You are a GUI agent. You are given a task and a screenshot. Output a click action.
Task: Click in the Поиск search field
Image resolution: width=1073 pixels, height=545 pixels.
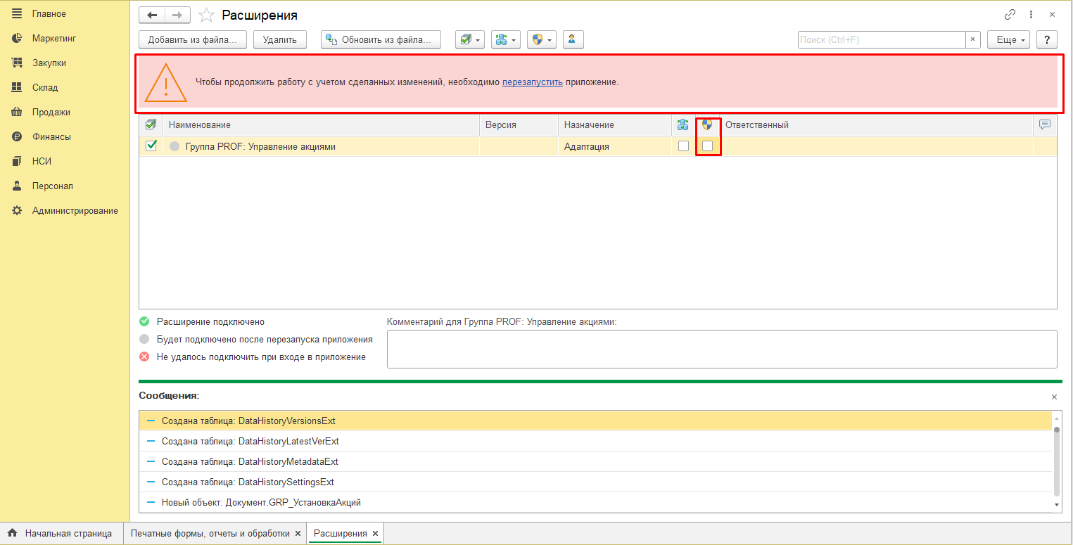point(881,39)
